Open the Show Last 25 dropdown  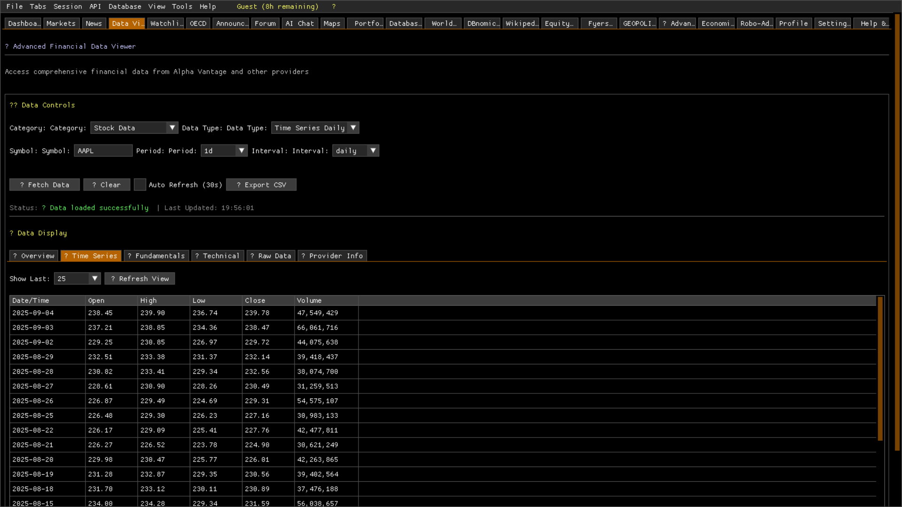pyautogui.click(x=77, y=279)
